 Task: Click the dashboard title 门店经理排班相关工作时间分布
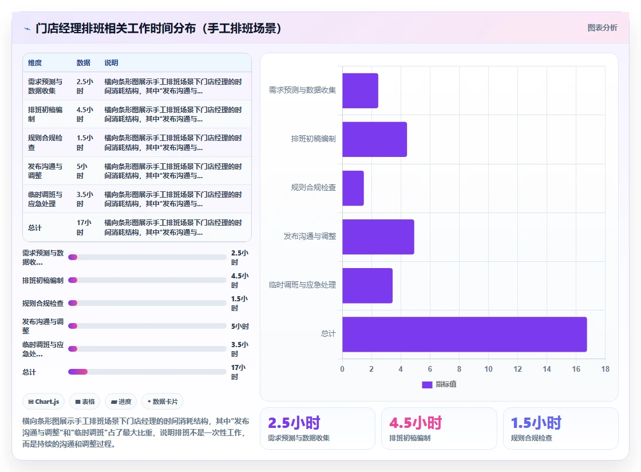159,28
